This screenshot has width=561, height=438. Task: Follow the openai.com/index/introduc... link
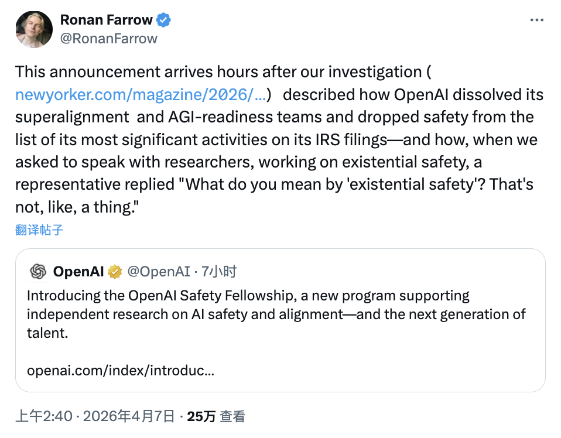pos(120,371)
